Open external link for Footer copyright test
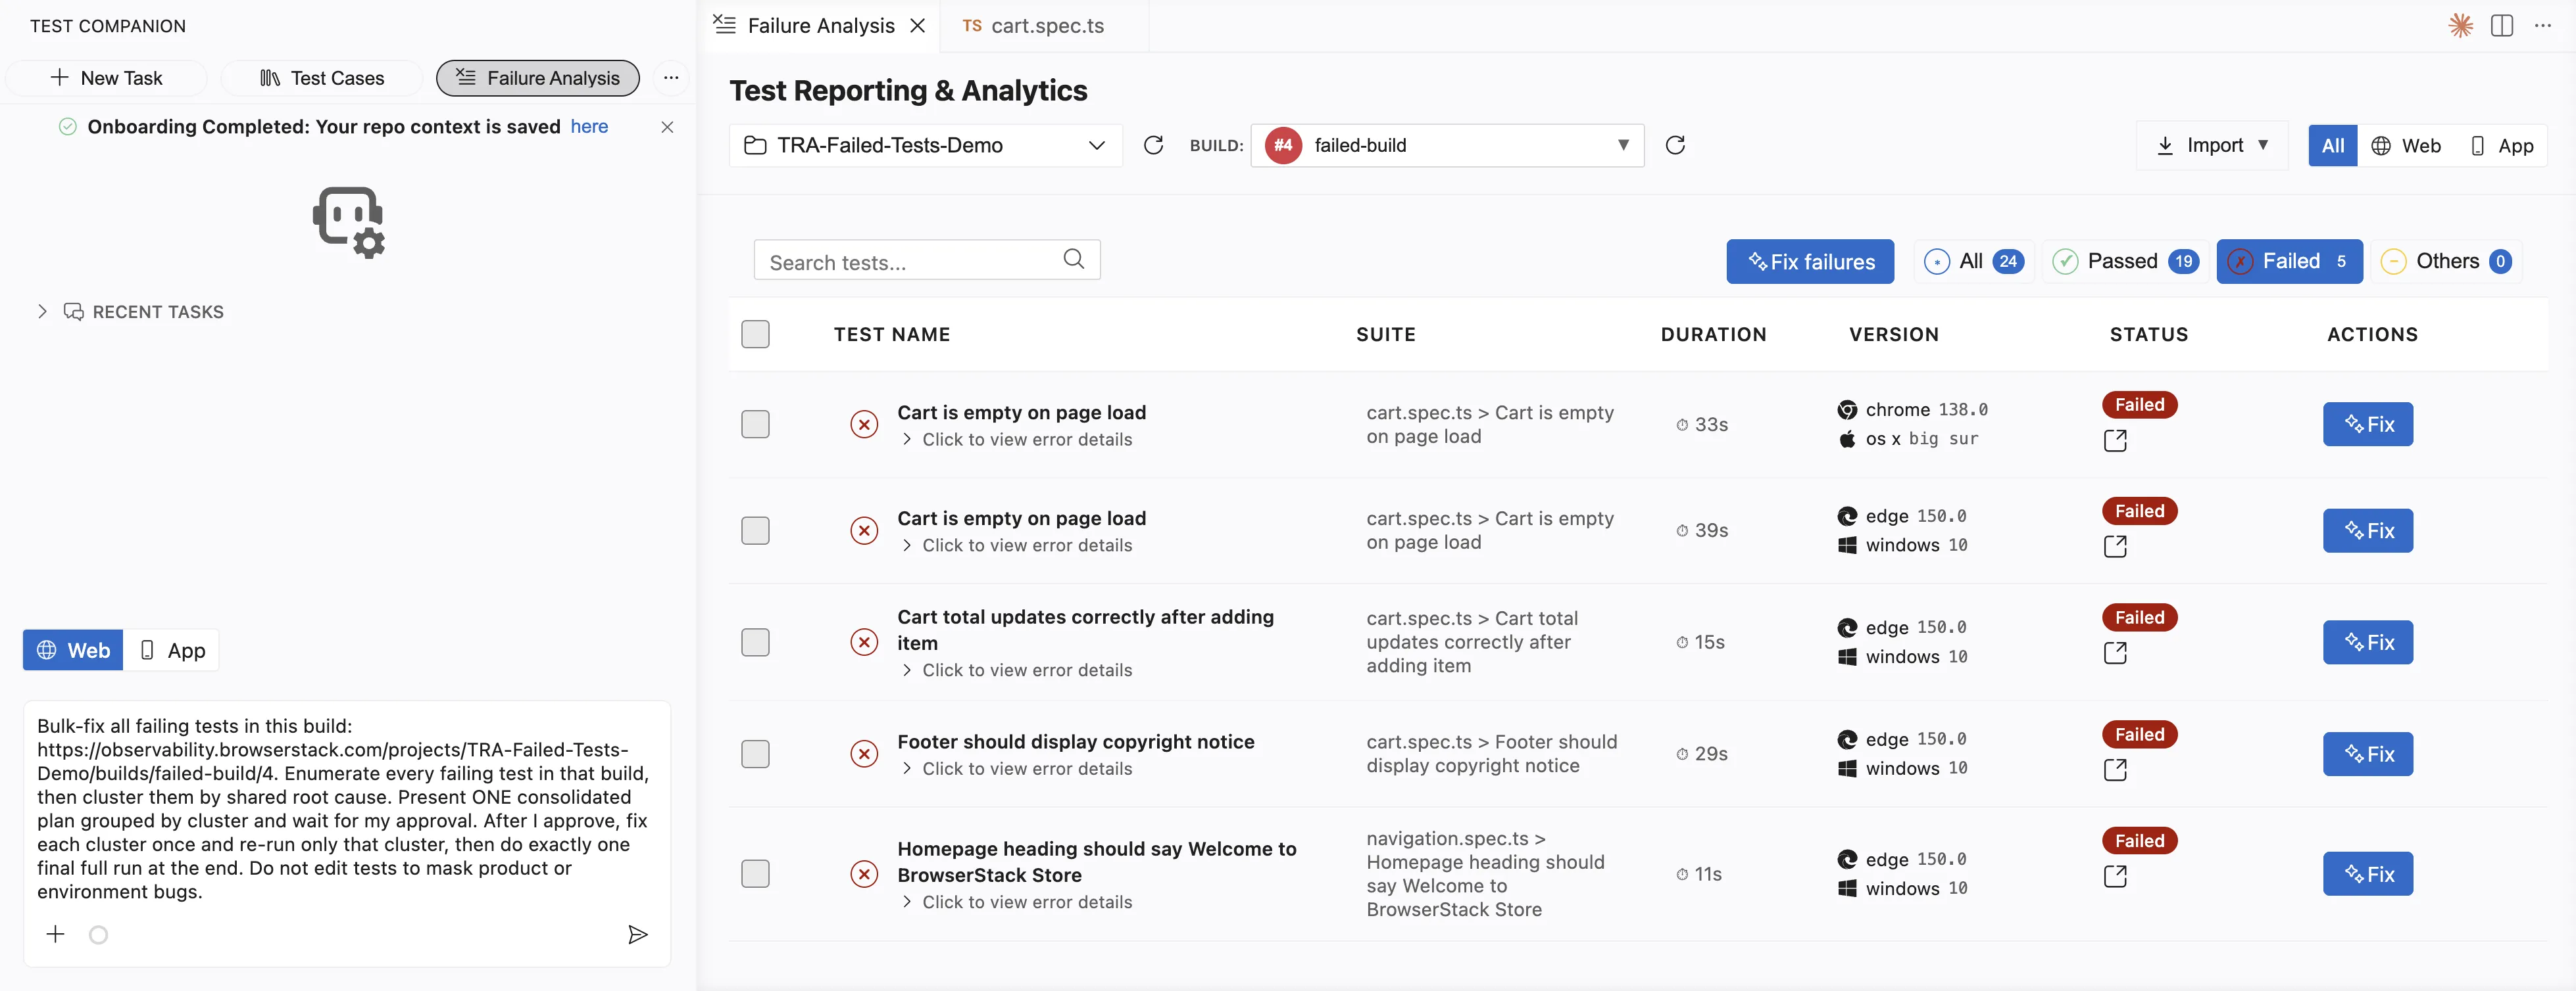 (2115, 770)
